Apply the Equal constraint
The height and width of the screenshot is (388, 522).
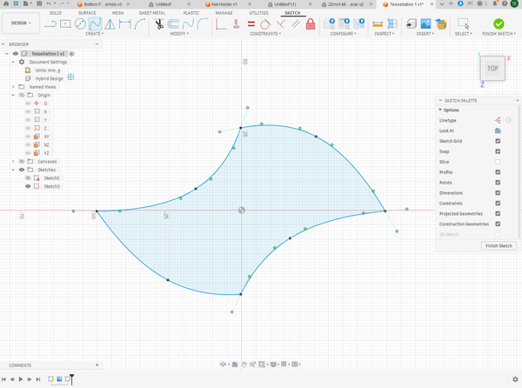251,24
